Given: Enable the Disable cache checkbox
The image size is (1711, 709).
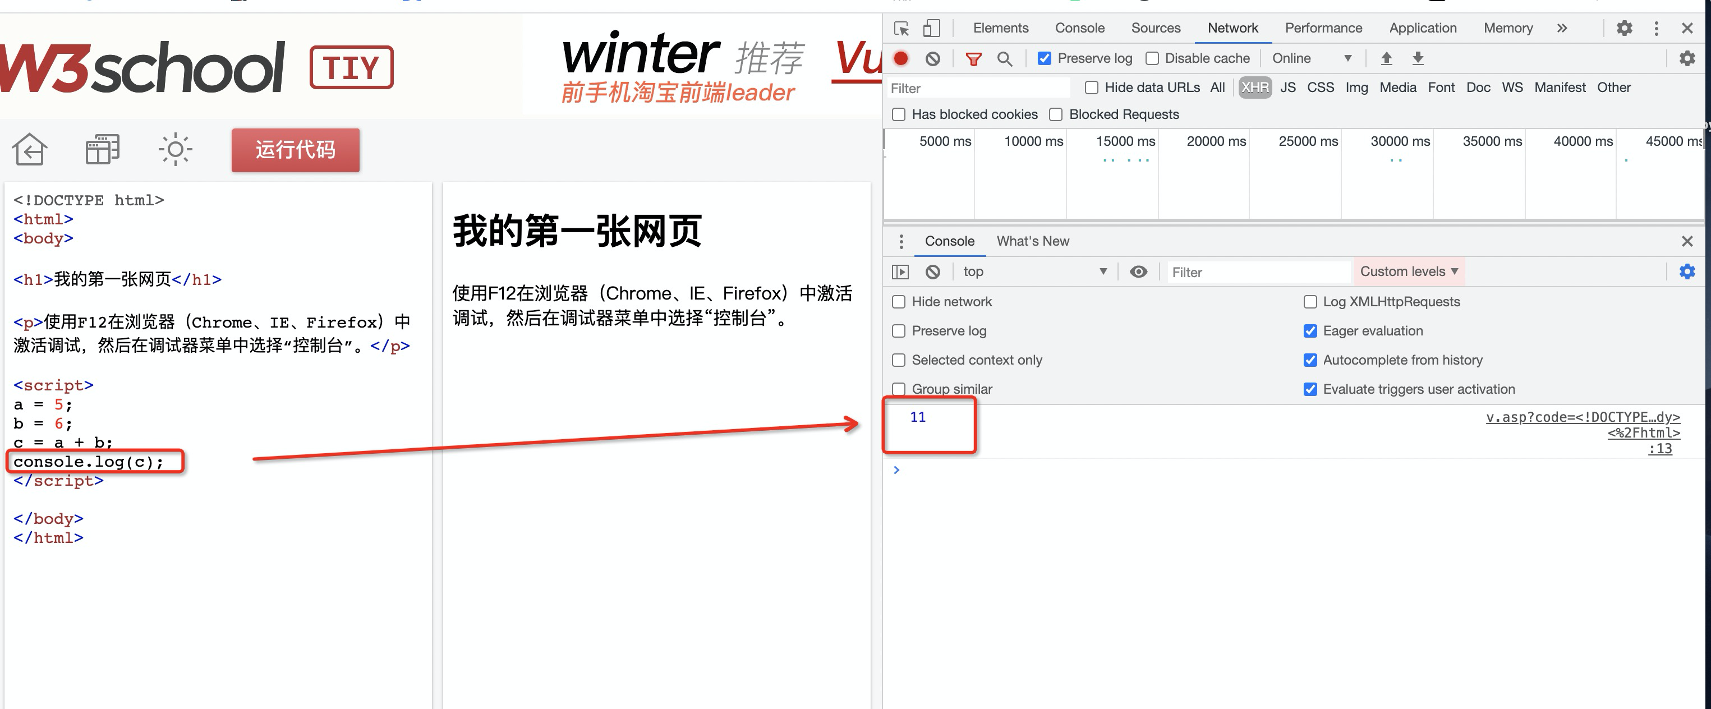Looking at the screenshot, I should 1152,58.
